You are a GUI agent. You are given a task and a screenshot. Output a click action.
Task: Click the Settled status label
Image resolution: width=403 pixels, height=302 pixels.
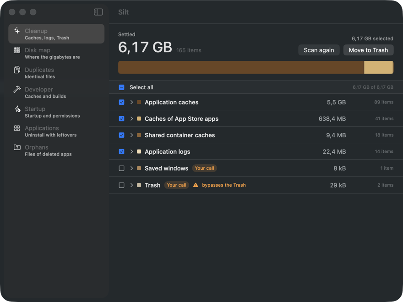(127, 34)
